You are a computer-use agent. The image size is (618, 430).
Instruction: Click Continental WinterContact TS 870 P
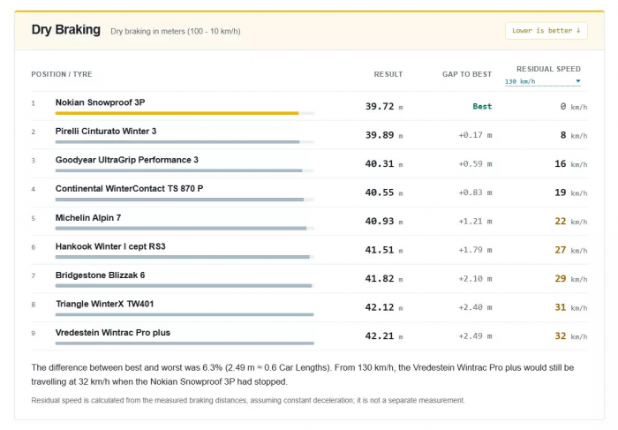coord(129,189)
